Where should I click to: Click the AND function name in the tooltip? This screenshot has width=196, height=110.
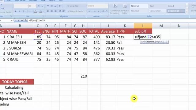click(x=144, y=42)
